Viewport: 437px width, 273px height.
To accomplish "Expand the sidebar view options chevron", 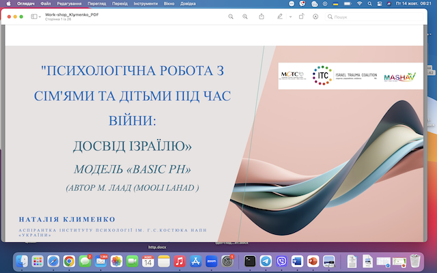I will click(40, 16).
